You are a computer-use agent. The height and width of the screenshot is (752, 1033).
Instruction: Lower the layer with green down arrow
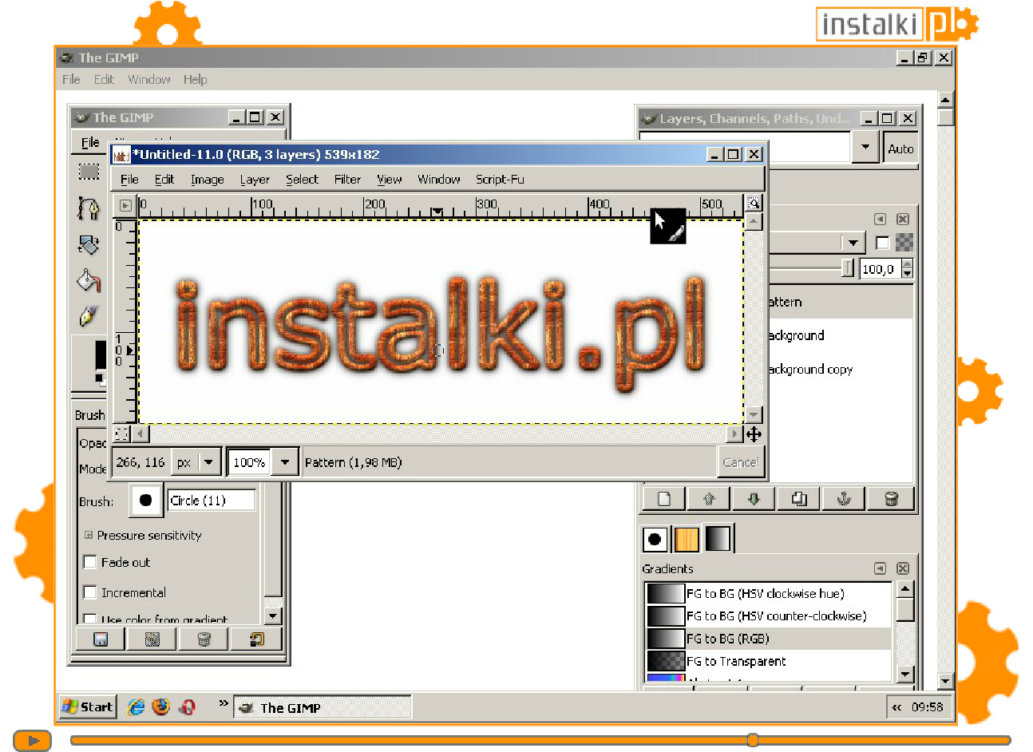(754, 499)
